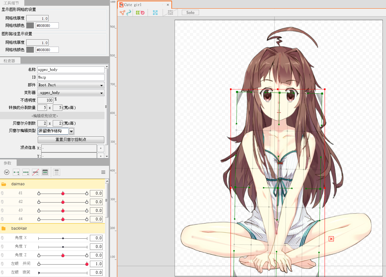386x277 pixels.
Task: Click the teal path deformation tool icon
Action: coord(129,13)
